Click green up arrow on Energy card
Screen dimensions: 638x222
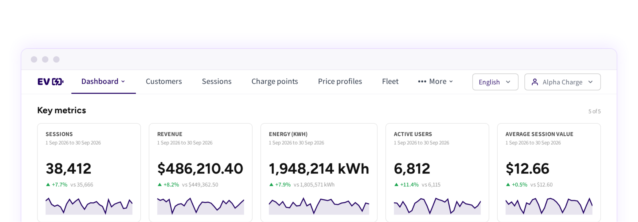coord(271,185)
